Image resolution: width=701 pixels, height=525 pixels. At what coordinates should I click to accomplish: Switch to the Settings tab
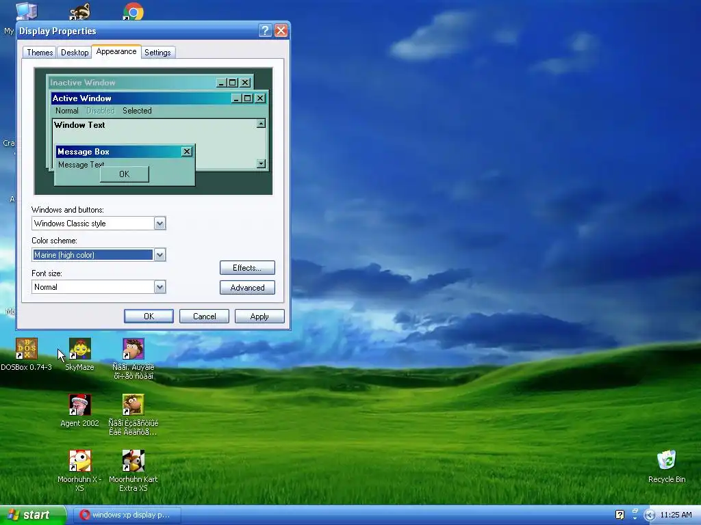click(157, 53)
